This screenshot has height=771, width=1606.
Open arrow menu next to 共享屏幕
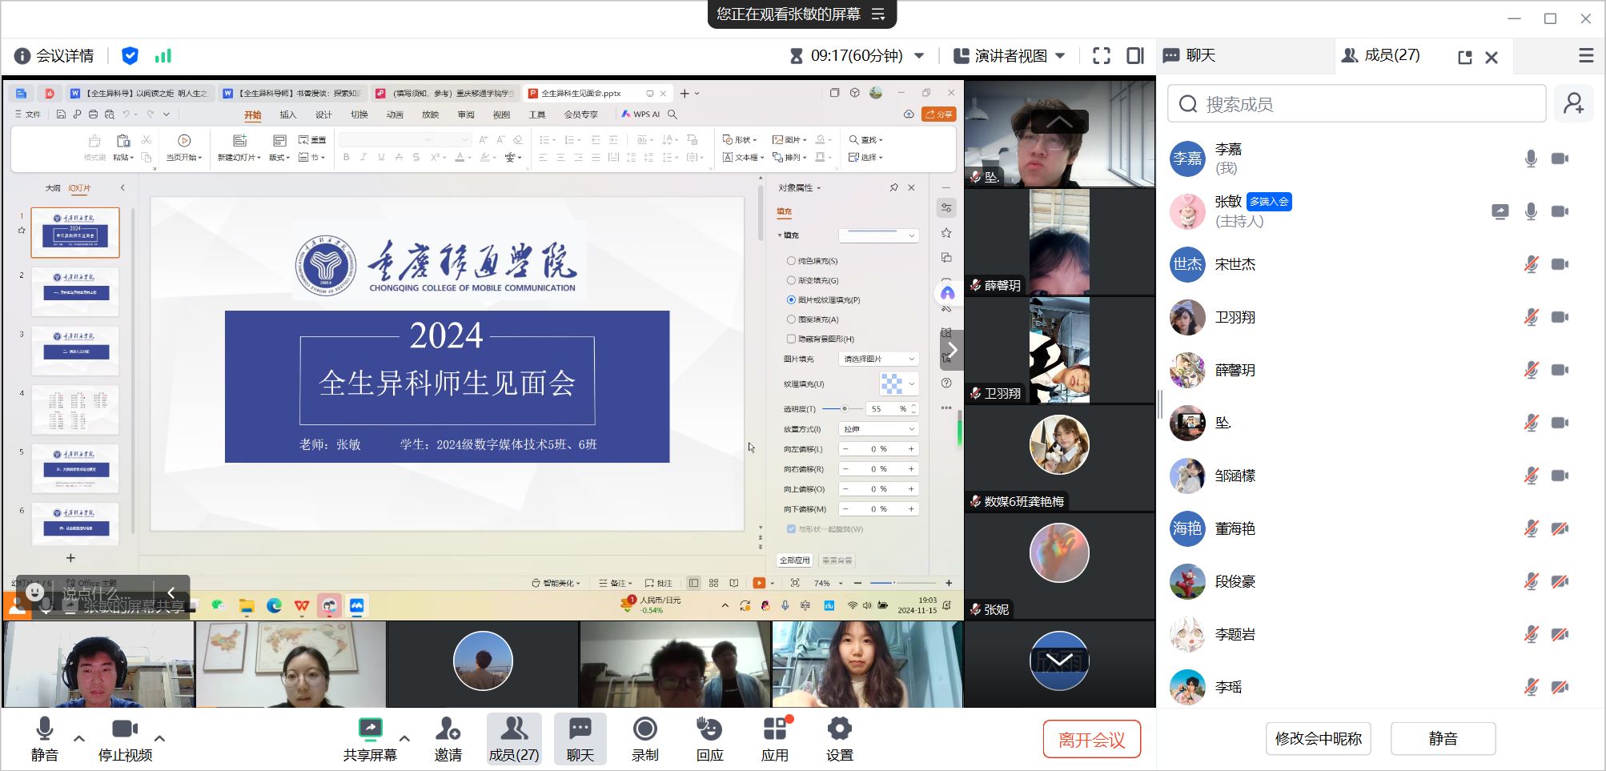(x=404, y=738)
